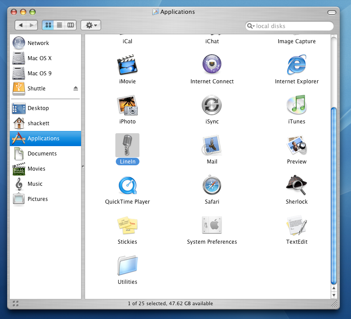Click the scroll down arrow

point(334,295)
